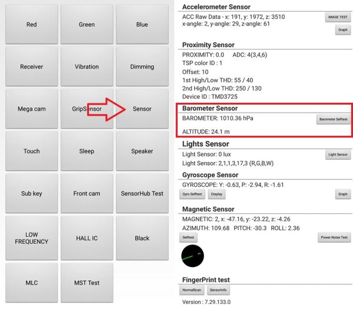The width and height of the screenshot is (353, 309).
Task: Launch the Front cam test
Action: [87, 193]
